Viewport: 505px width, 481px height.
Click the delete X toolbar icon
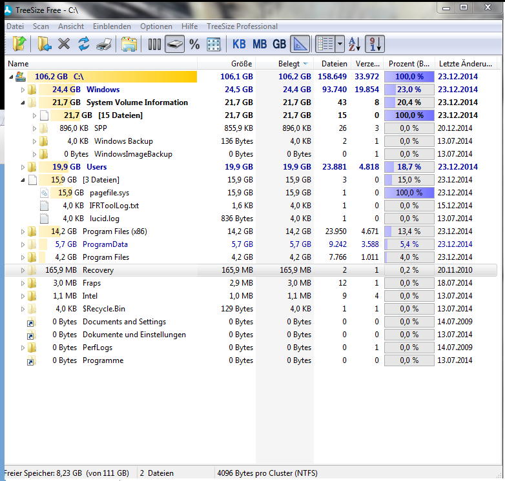pos(64,44)
